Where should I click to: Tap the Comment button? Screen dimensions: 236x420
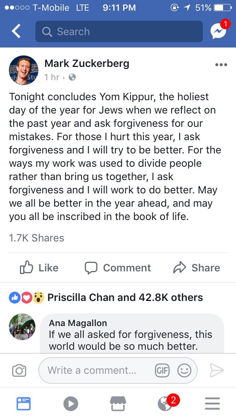[x=118, y=268]
